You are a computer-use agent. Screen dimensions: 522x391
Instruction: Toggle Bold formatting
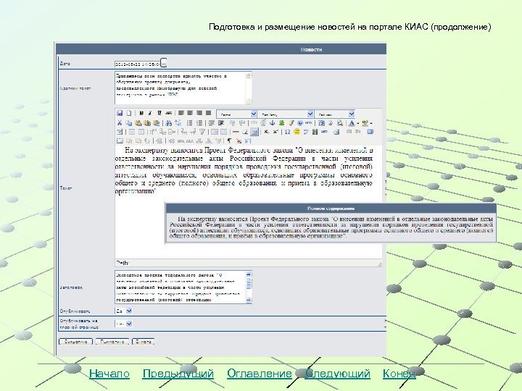pos(141,113)
